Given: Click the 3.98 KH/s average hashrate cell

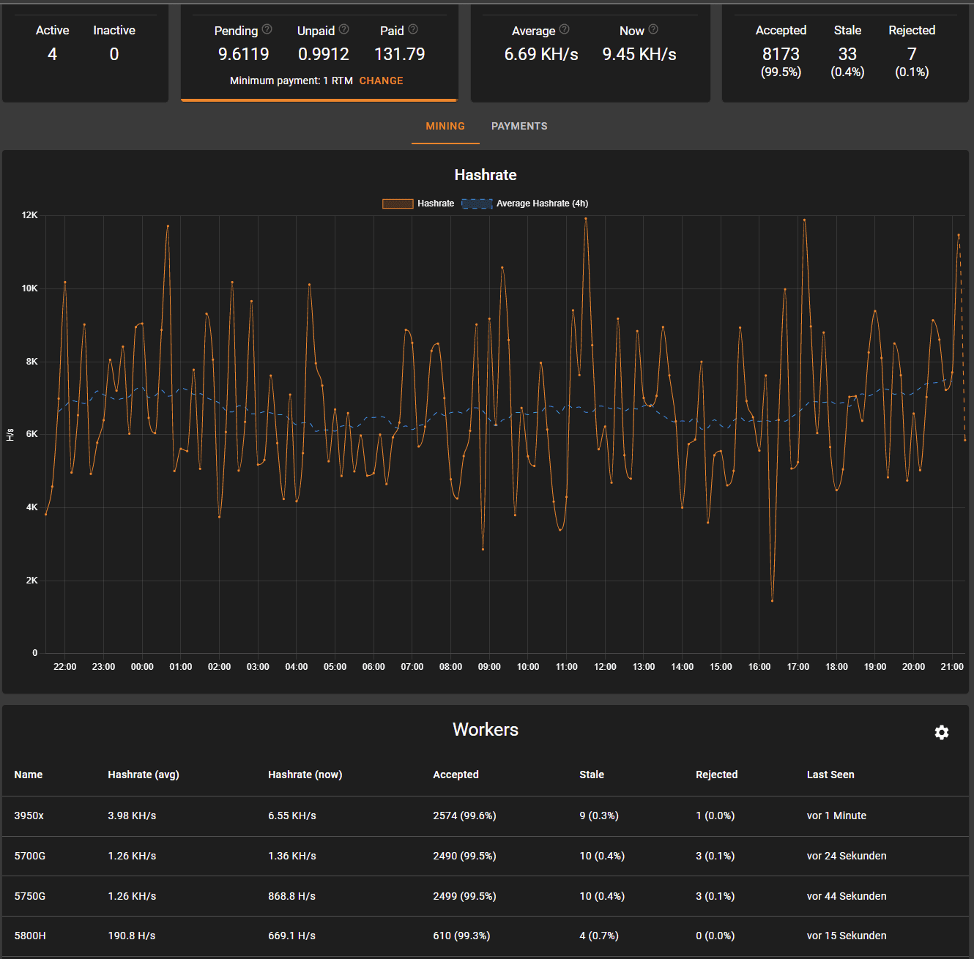Looking at the screenshot, I should (132, 816).
